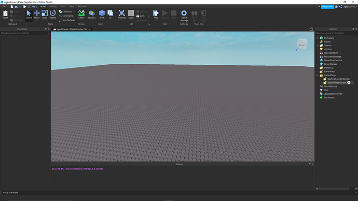358x201 pixels.
Task: Close the Output panel
Action: 312,164
